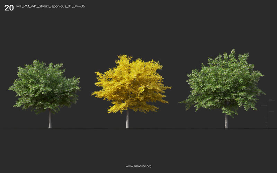Click the MT_PM_V45_Styrax_japonicus title text
The image size is (277, 173).
tap(50, 6)
